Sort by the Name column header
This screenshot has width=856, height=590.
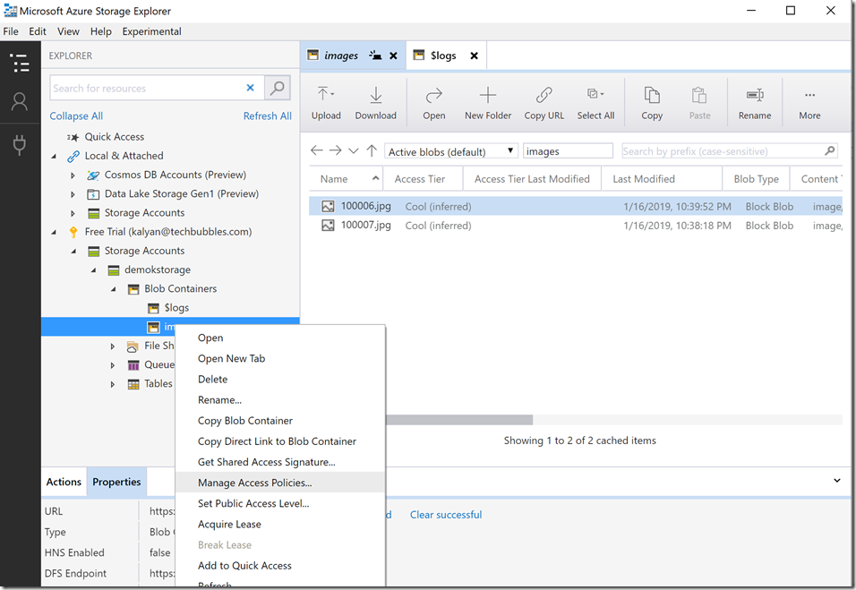coord(346,178)
